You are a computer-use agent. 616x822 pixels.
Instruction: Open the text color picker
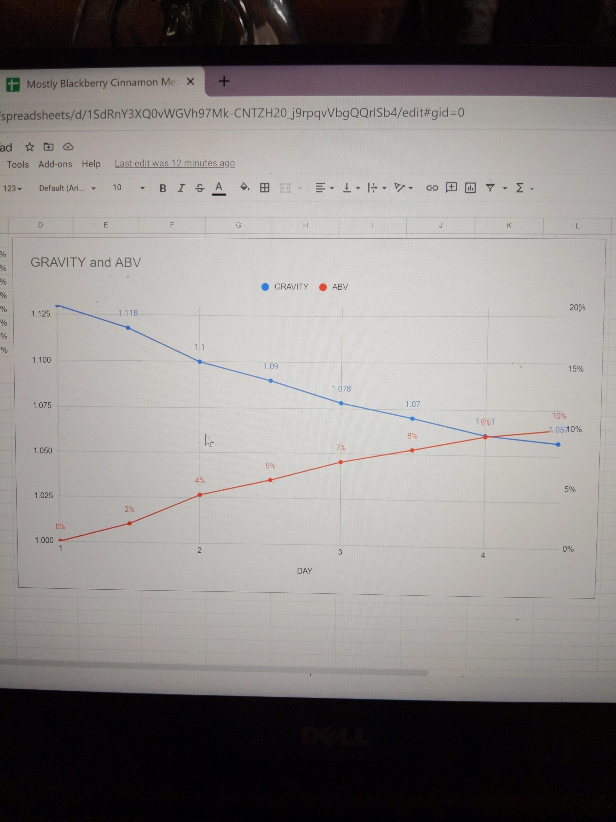219,188
